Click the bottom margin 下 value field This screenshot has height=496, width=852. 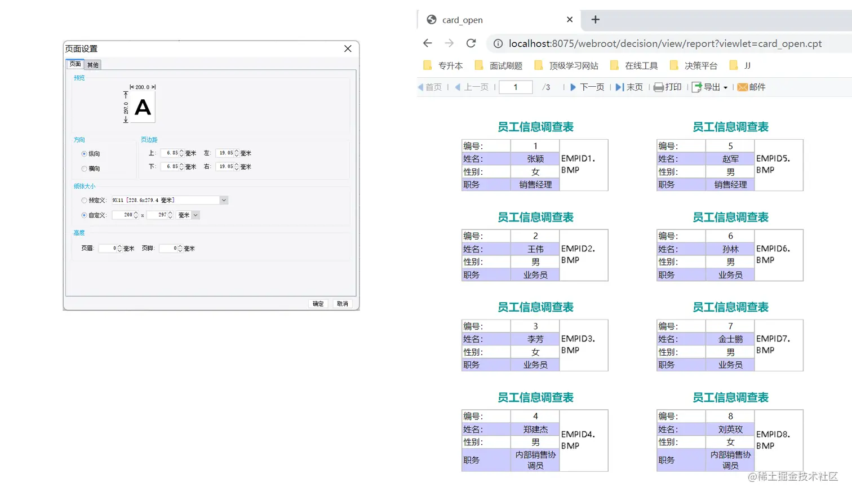coord(170,166)
